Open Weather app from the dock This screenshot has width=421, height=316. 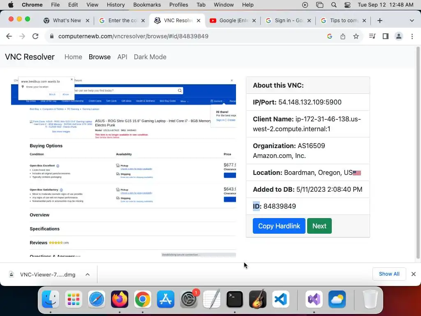[337, 299]
